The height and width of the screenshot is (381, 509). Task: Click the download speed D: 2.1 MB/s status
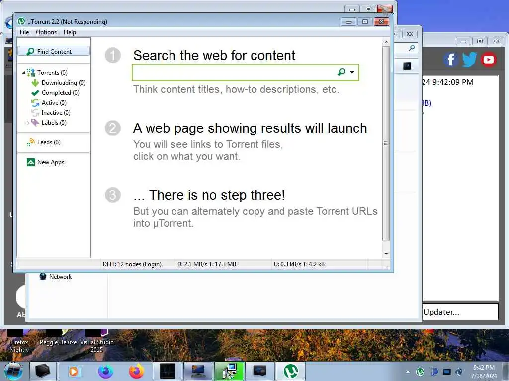207,264
